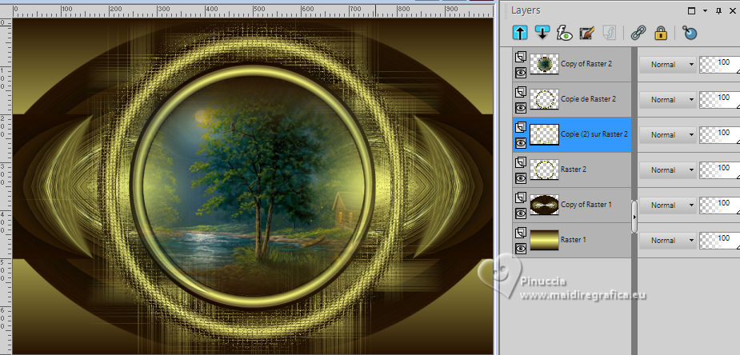Image resolution: width=740 pixels, height=355 pixels.
Task: Select the layer named Copy of Raster 1
Action: 586,205
